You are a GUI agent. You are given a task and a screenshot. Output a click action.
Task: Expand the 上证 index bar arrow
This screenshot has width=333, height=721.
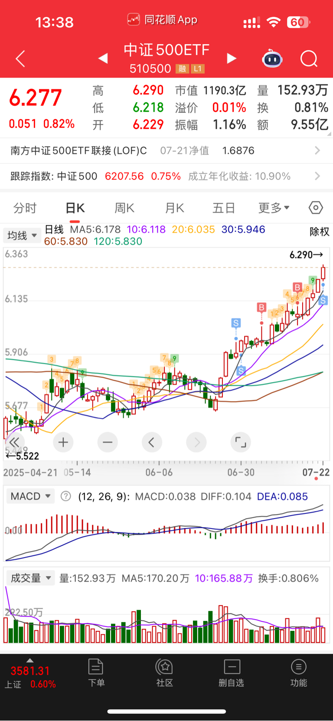pos(30,660)
